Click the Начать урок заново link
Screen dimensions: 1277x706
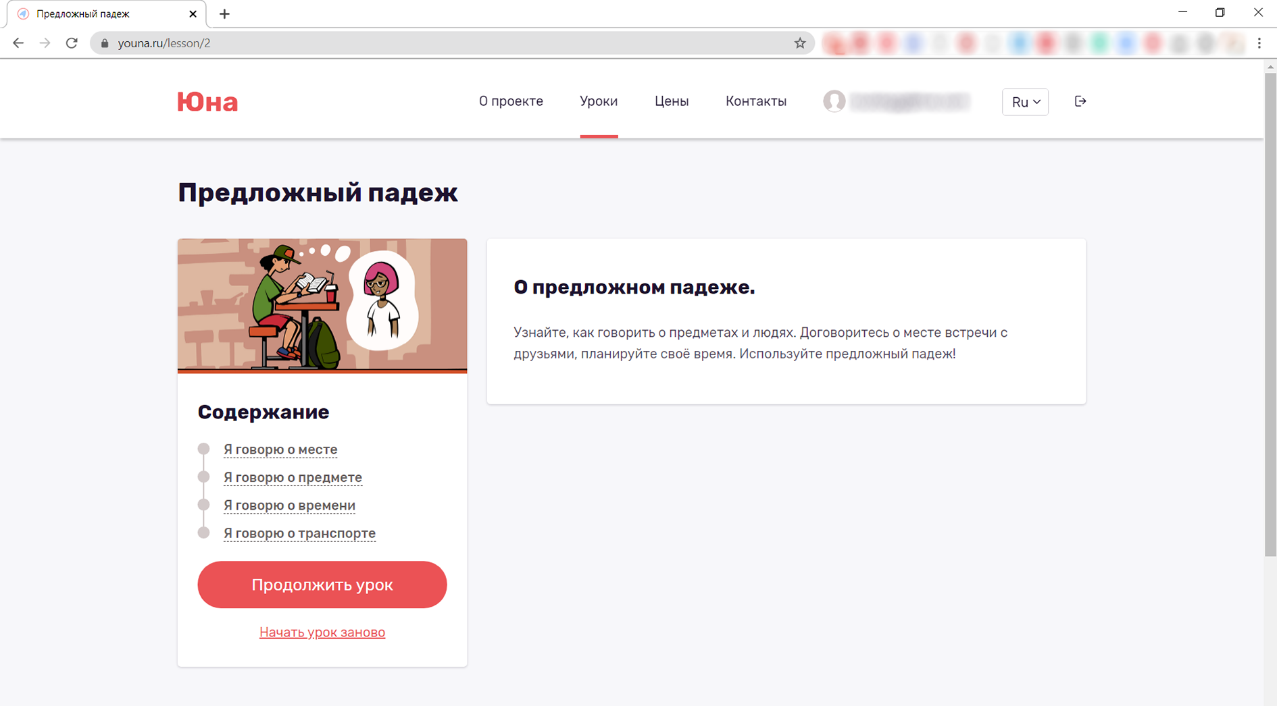(322, 632)
